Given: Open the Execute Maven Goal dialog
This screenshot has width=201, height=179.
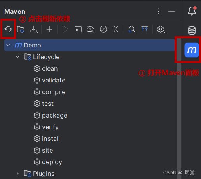Looking at the screenshot, I should pyautogui.click(x=78, y=29).
